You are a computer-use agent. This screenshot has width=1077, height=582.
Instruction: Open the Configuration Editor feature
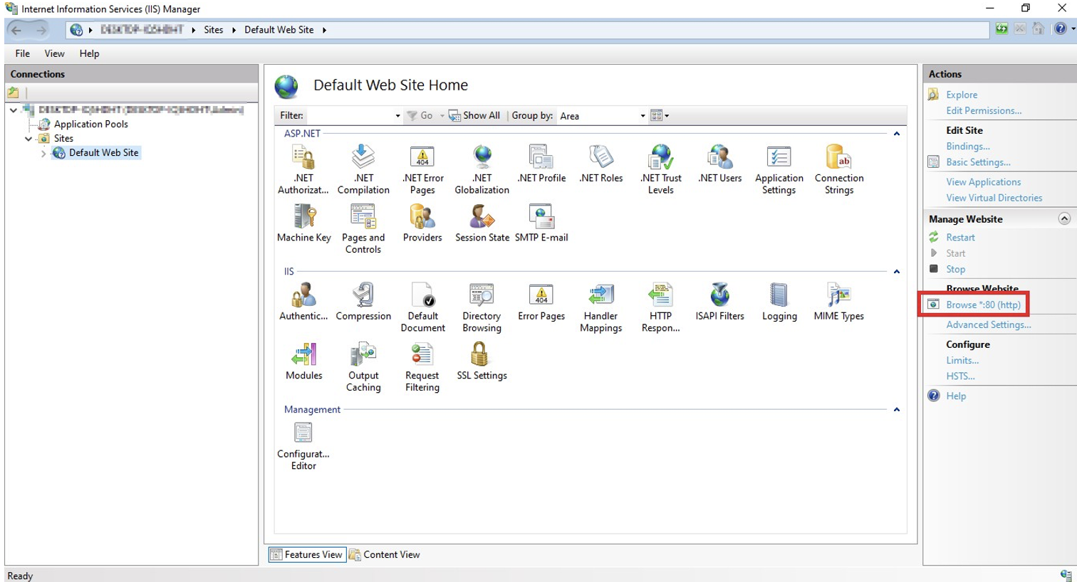pos(303,445)
